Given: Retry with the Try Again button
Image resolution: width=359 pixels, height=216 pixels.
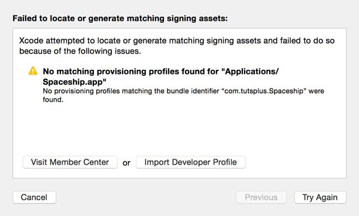Looking at the screenshot, I should (320, 198).
